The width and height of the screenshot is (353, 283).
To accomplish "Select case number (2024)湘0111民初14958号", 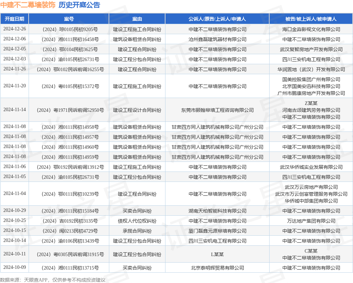I will coord(70,127).
